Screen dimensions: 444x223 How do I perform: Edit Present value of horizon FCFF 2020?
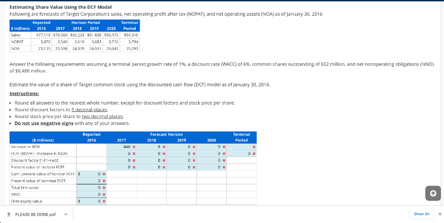212,167
